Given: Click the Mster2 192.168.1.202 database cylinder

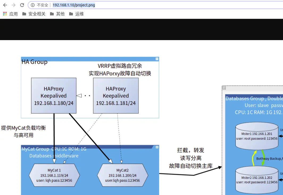Looking at the screenshot, I should point(257,180).
